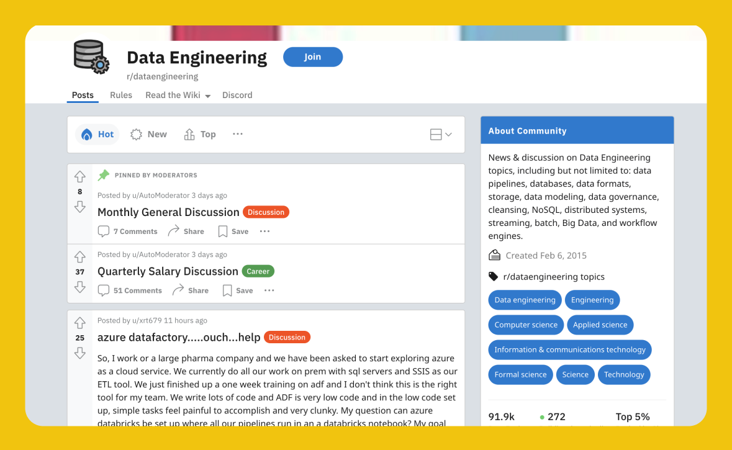Select the Top sort icon
732x450 pixels.
tap(188, 134)
